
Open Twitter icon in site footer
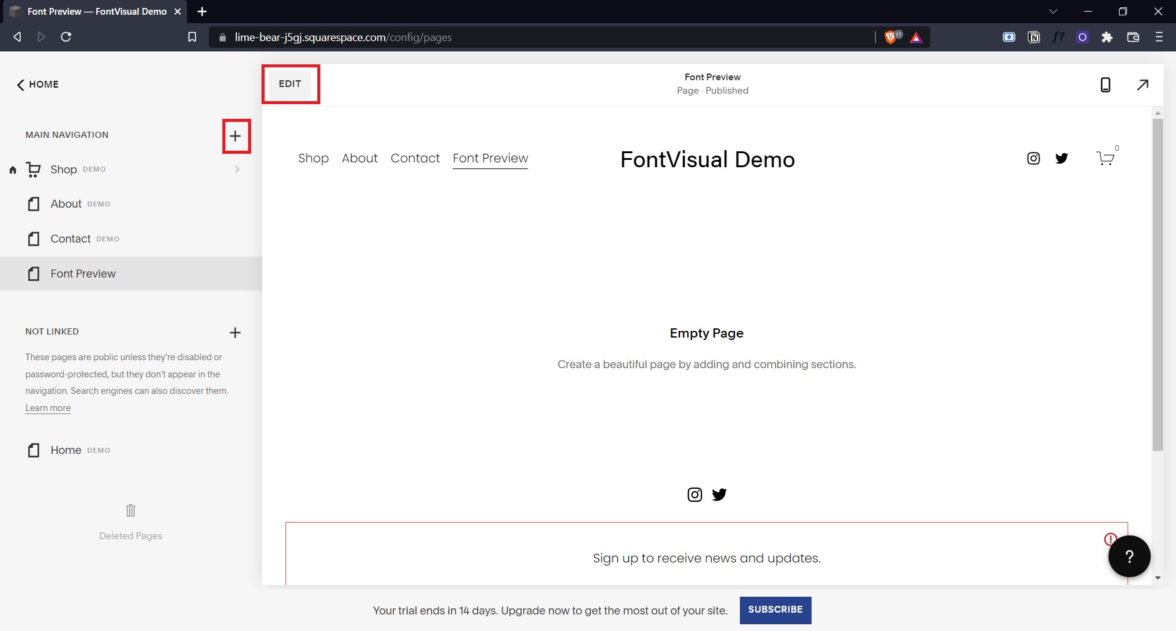[719, 494]
